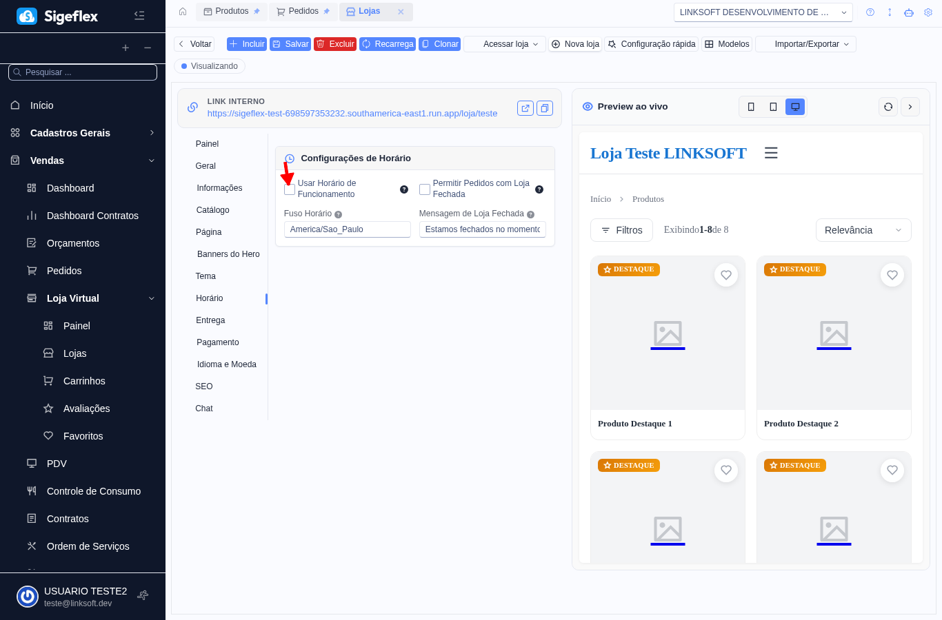Select the desktop monitor preview icon
Image resolution: width=942 pixels, height=620 pixels.
pos(795,107)
